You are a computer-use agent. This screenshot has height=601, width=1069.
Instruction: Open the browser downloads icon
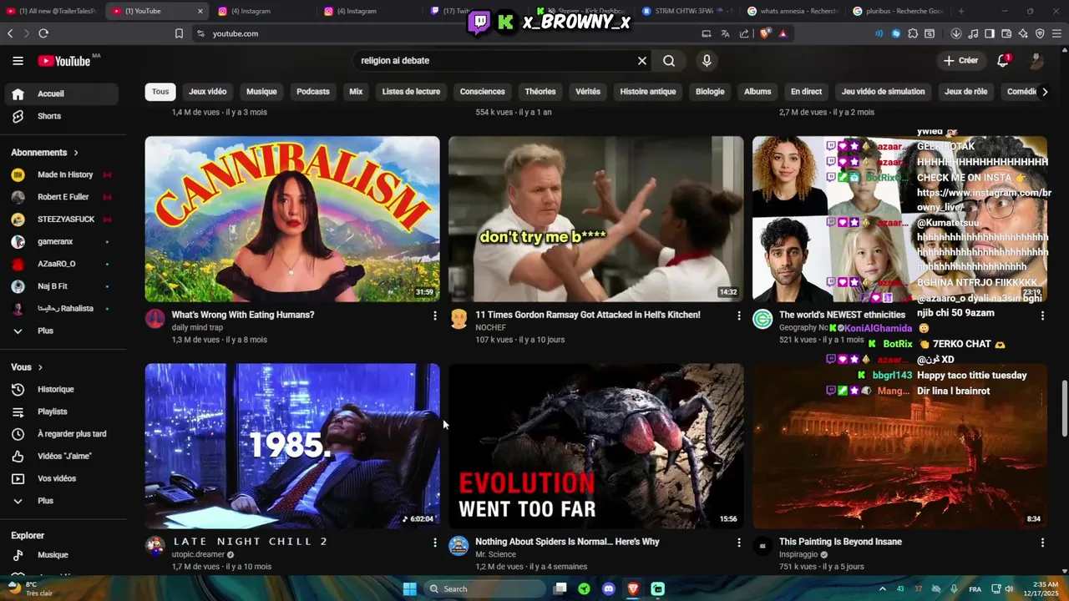click(x=956, y=33)
